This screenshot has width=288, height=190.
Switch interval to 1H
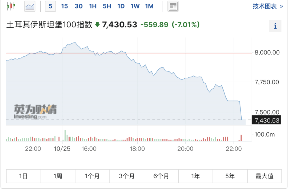(x=93, y=6)
